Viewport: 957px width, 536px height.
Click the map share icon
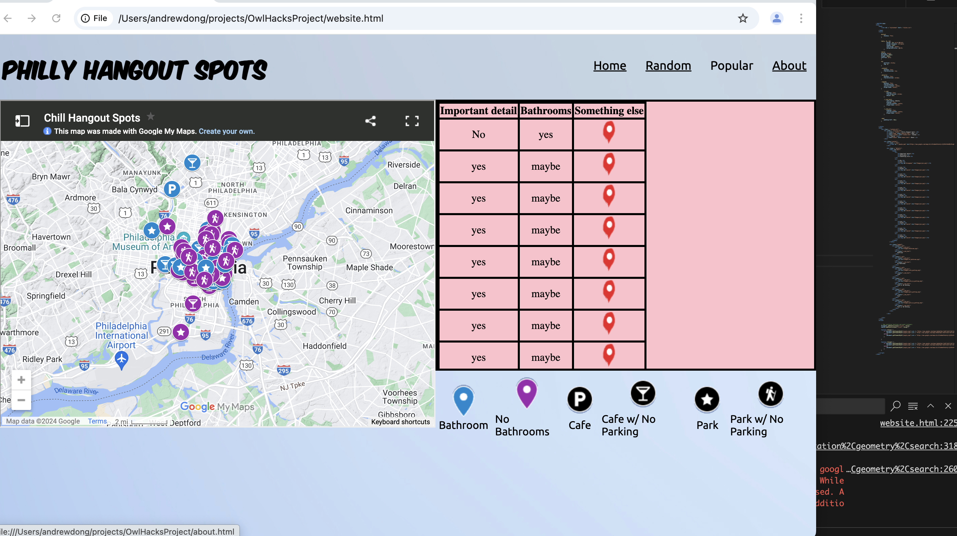370,121
